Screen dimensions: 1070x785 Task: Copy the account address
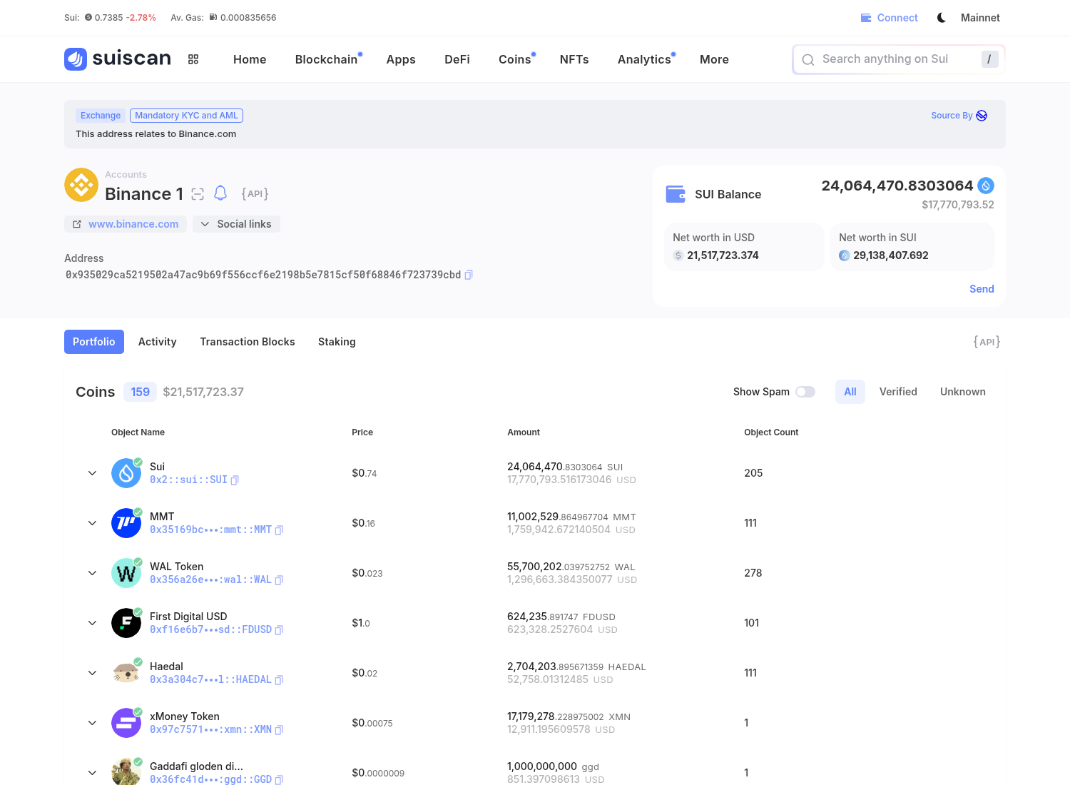pyautogui.click(x=469, y=275)
